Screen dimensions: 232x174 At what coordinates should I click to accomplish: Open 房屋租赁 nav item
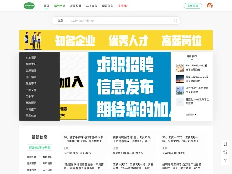(76, 5)
